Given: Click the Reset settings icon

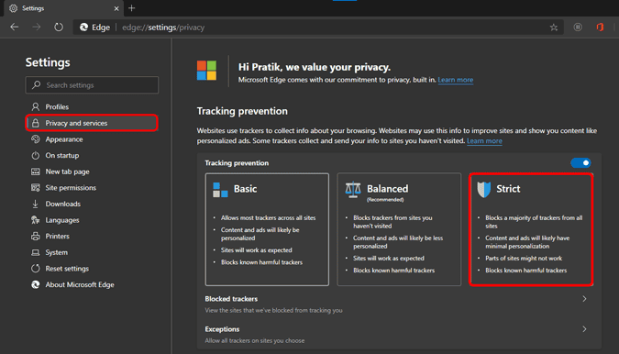Looking at the screenshot, I should pyautogui.click(x=36, y=269).
